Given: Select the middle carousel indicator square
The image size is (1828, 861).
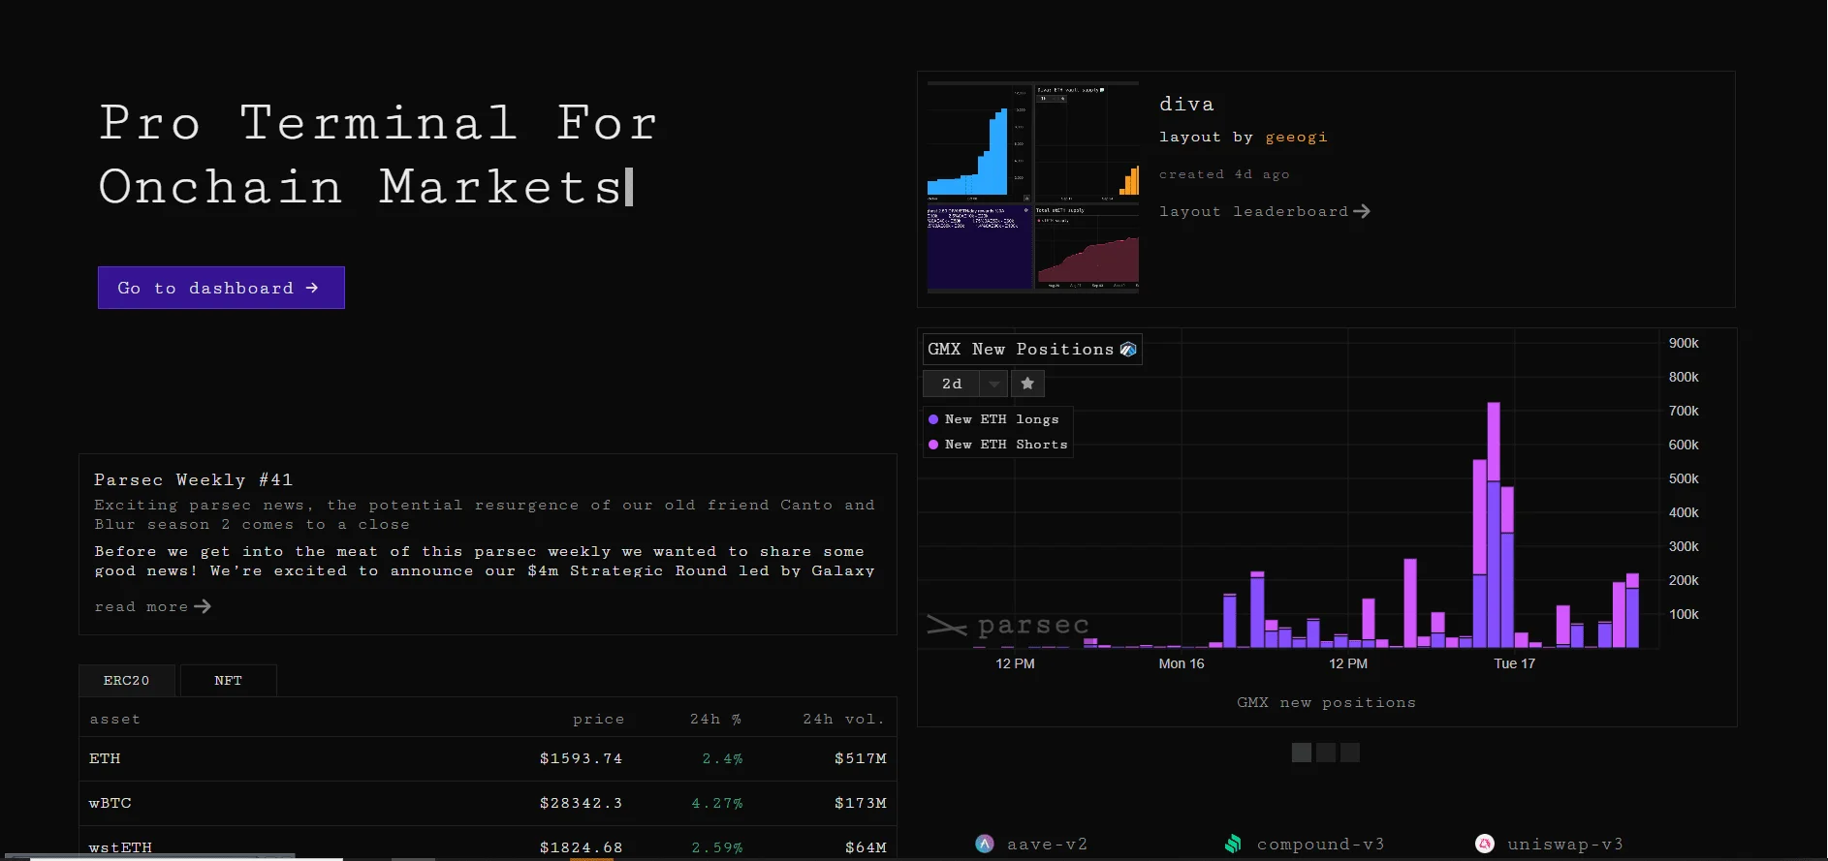Looking at the screenshot, I should click(x=1326, y=753).
